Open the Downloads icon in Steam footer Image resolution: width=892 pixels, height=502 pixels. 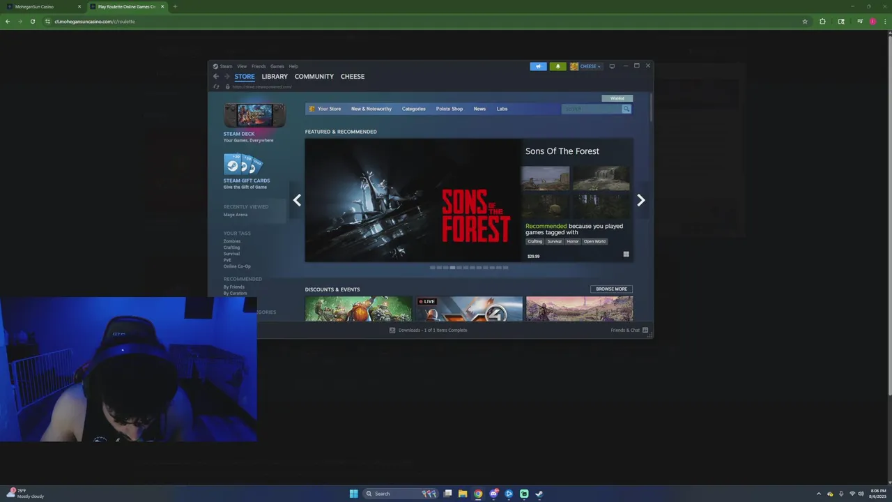click(x=392, y=330)
